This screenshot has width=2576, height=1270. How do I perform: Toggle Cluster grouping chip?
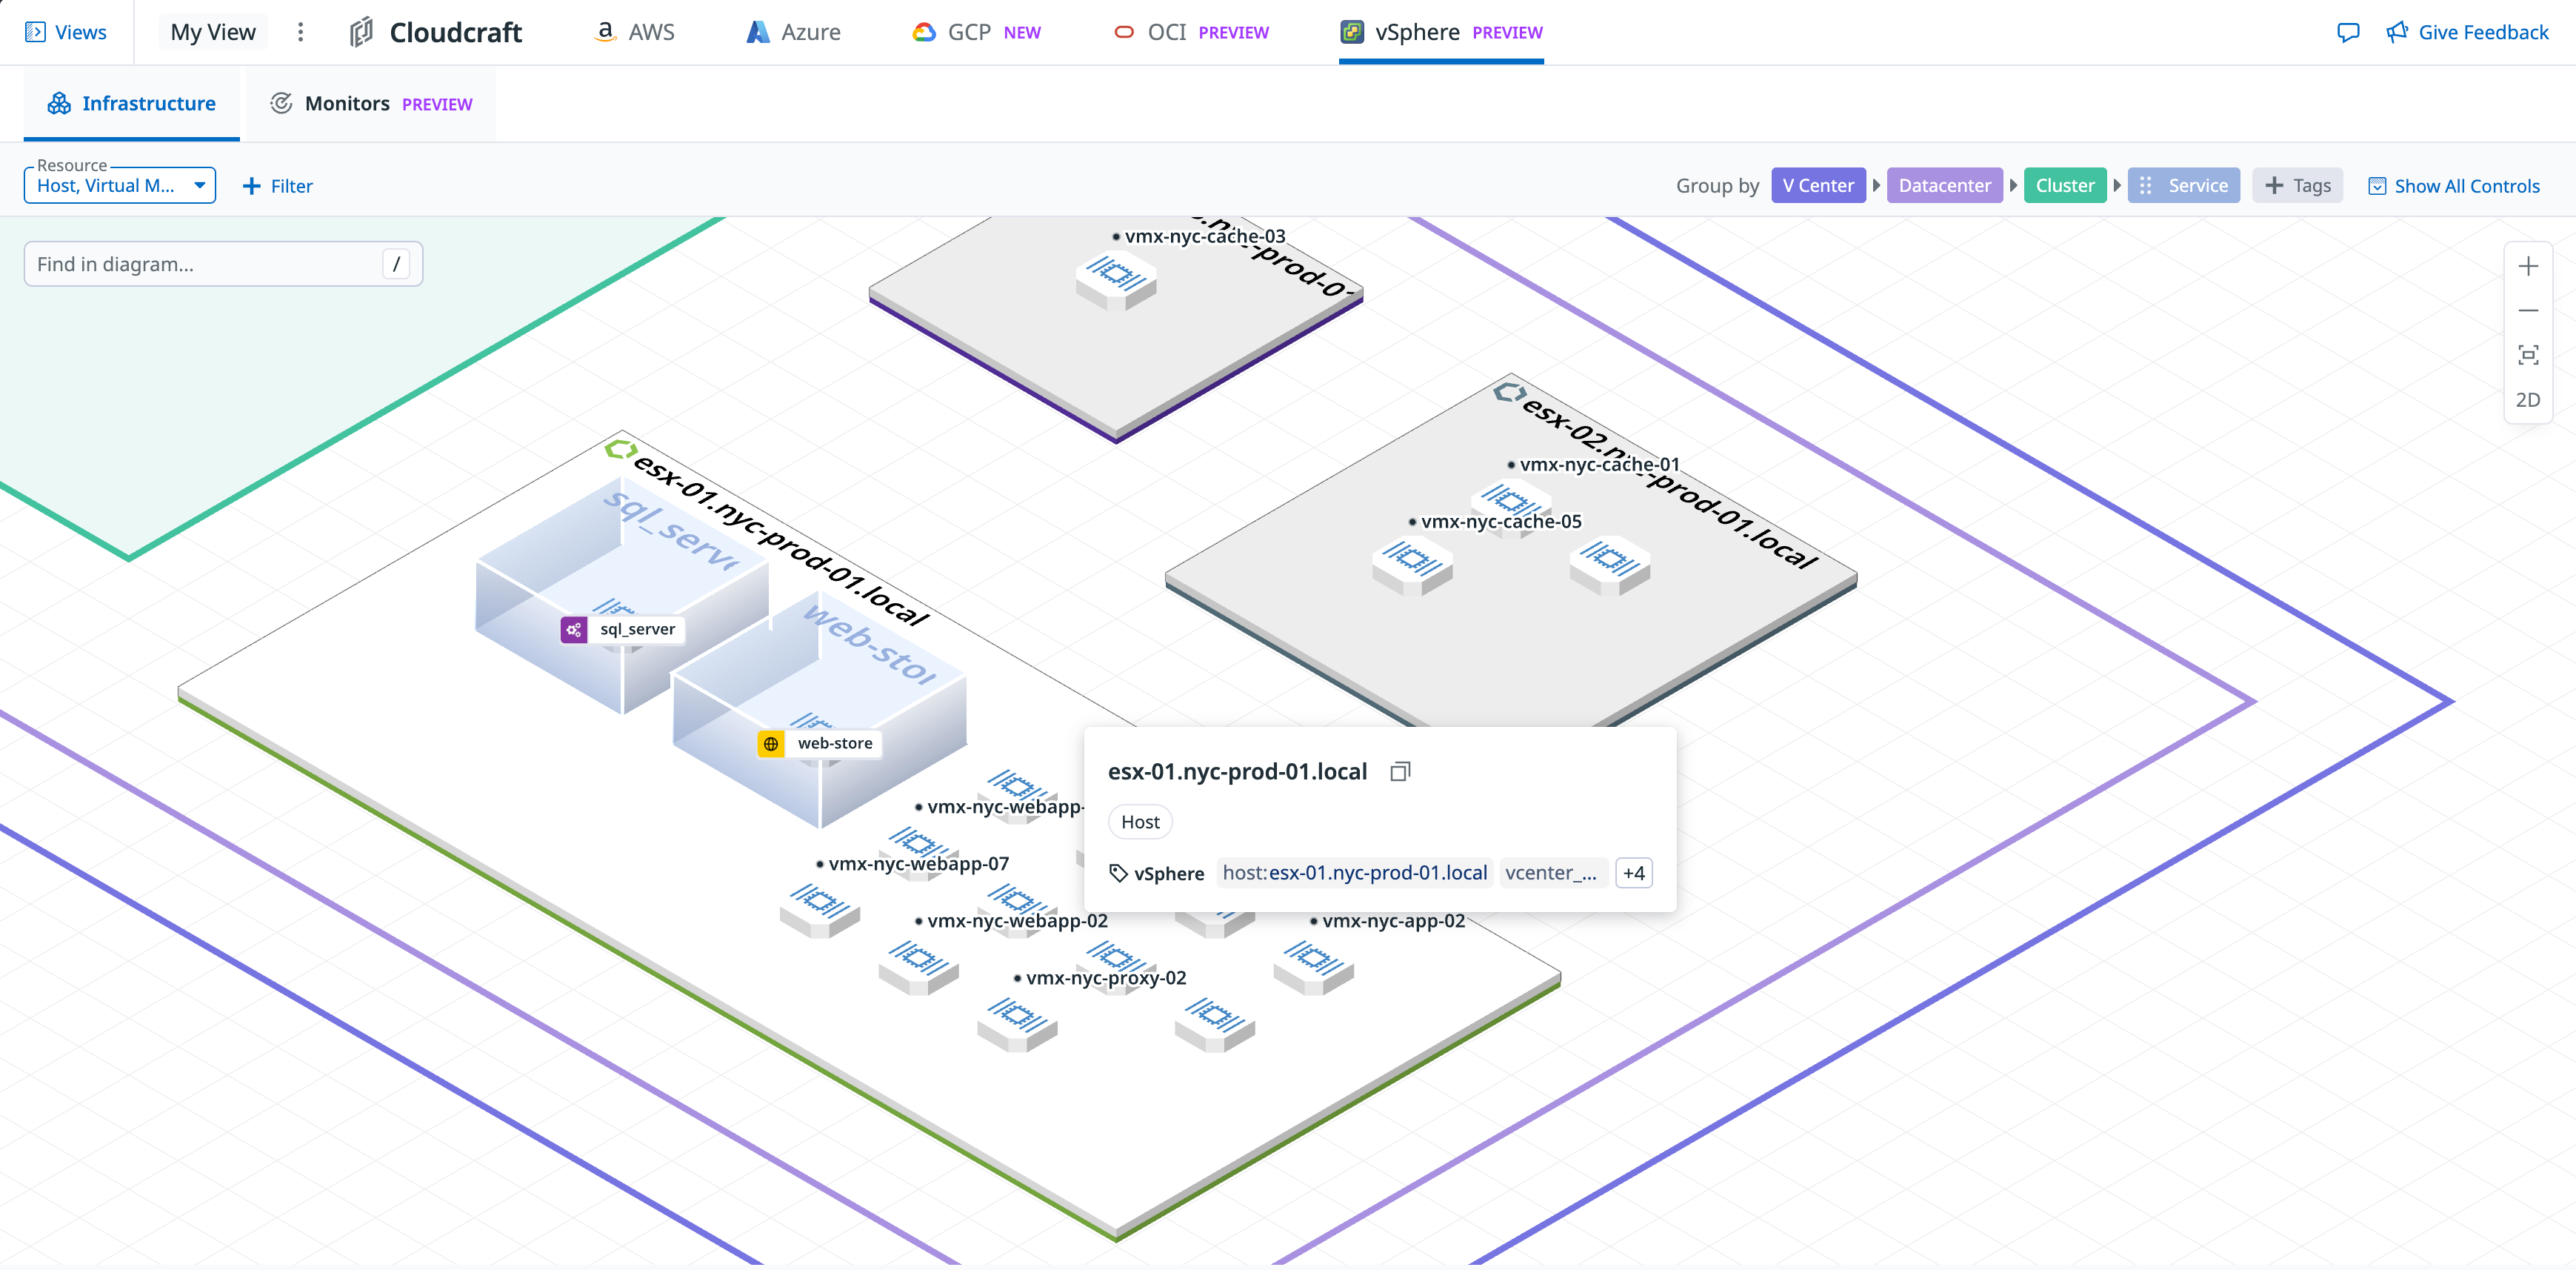pyautogui.click(x=2065, y=185)
